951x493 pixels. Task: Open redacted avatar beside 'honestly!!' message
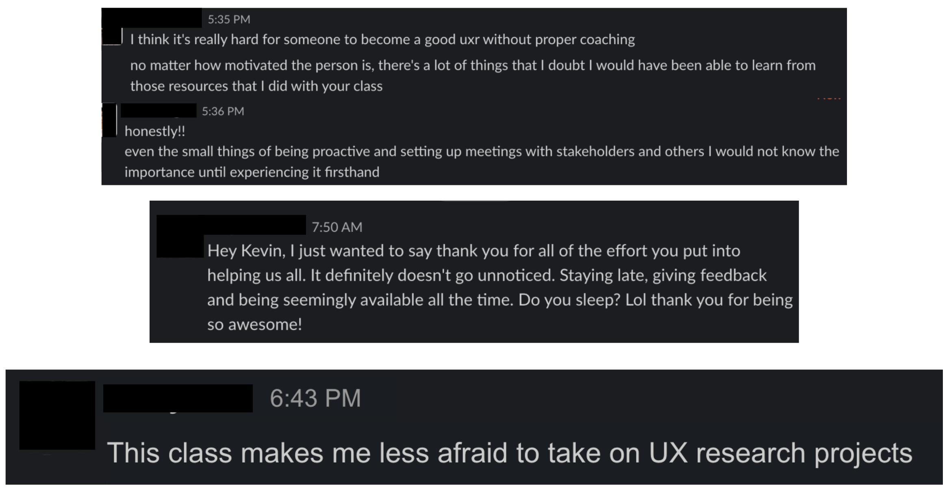[x=109, y=120]
